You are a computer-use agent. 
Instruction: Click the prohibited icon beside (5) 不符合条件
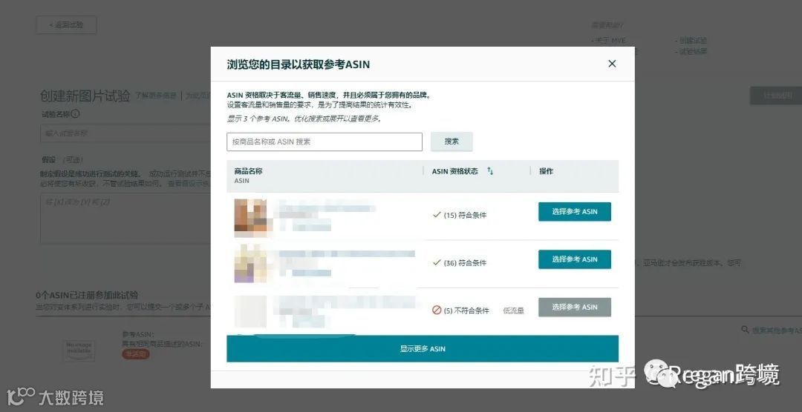pos(437,310)
